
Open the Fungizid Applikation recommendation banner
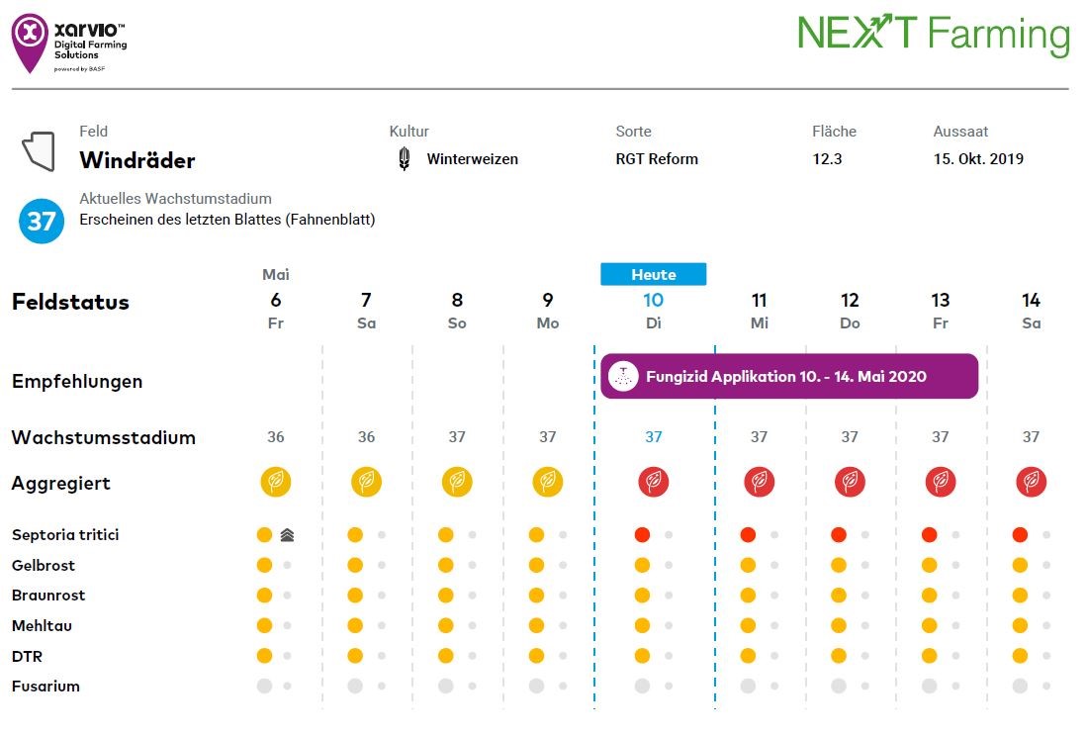788,376
